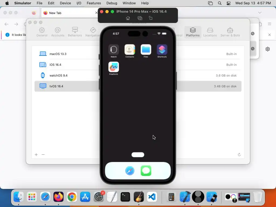
Task: Open the Server & Bots tab
Action: coord(230,32)
